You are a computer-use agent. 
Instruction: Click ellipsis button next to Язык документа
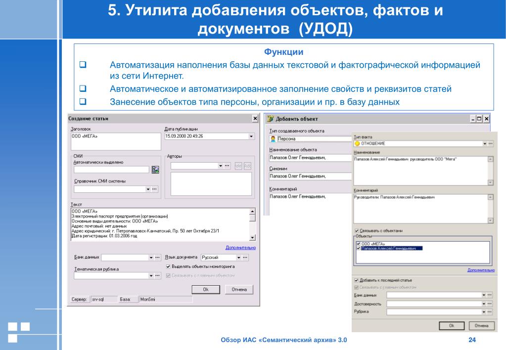(x=245, y=258)
